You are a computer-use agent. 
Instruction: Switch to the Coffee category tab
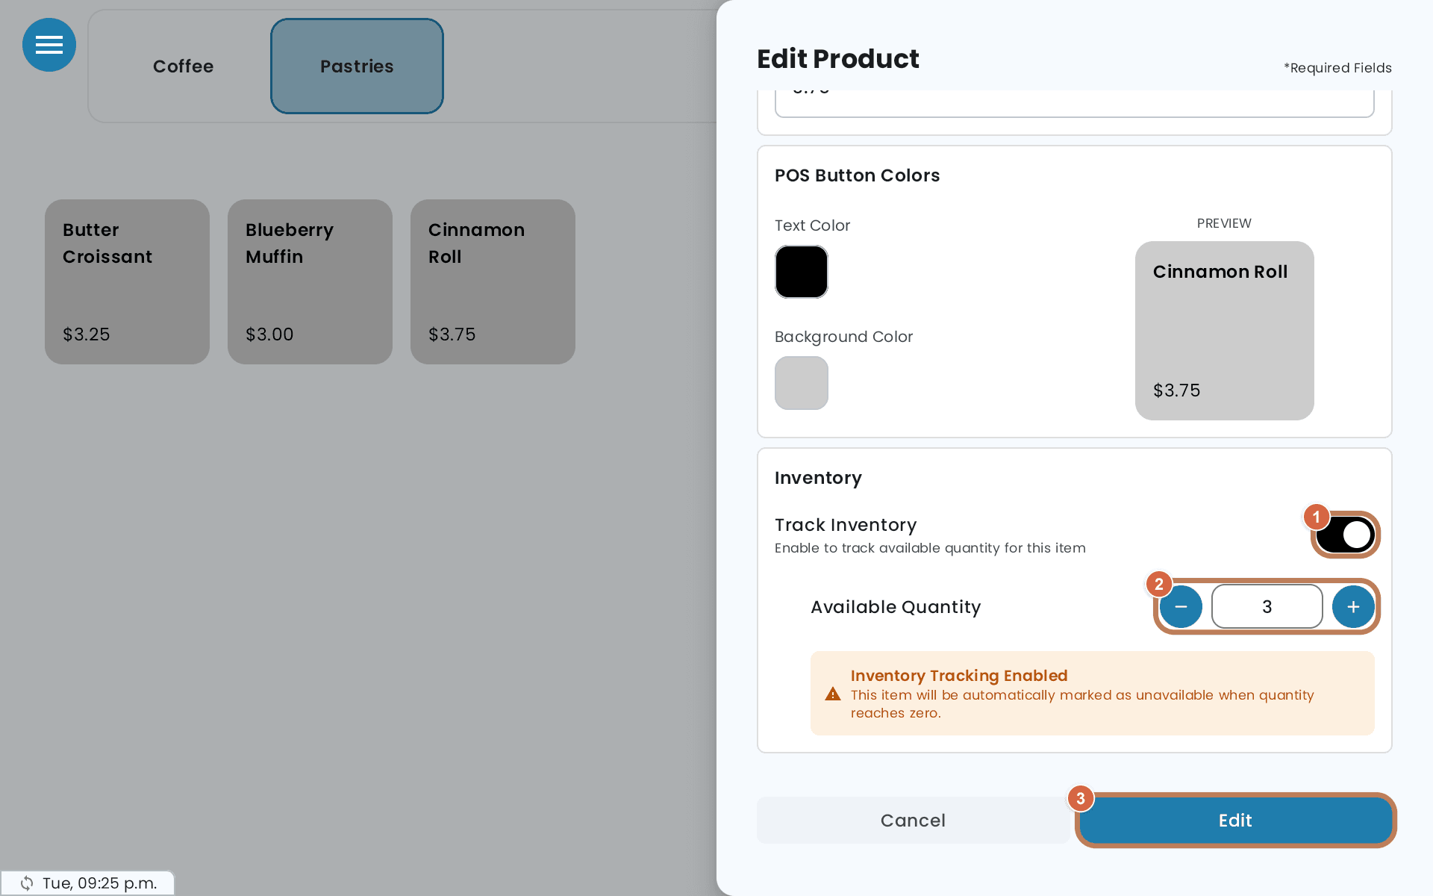[x=183, y=66]
